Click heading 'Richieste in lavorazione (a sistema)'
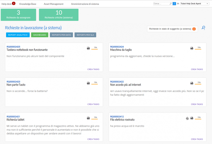Screen dimensions: 212x144 [33, 28]
